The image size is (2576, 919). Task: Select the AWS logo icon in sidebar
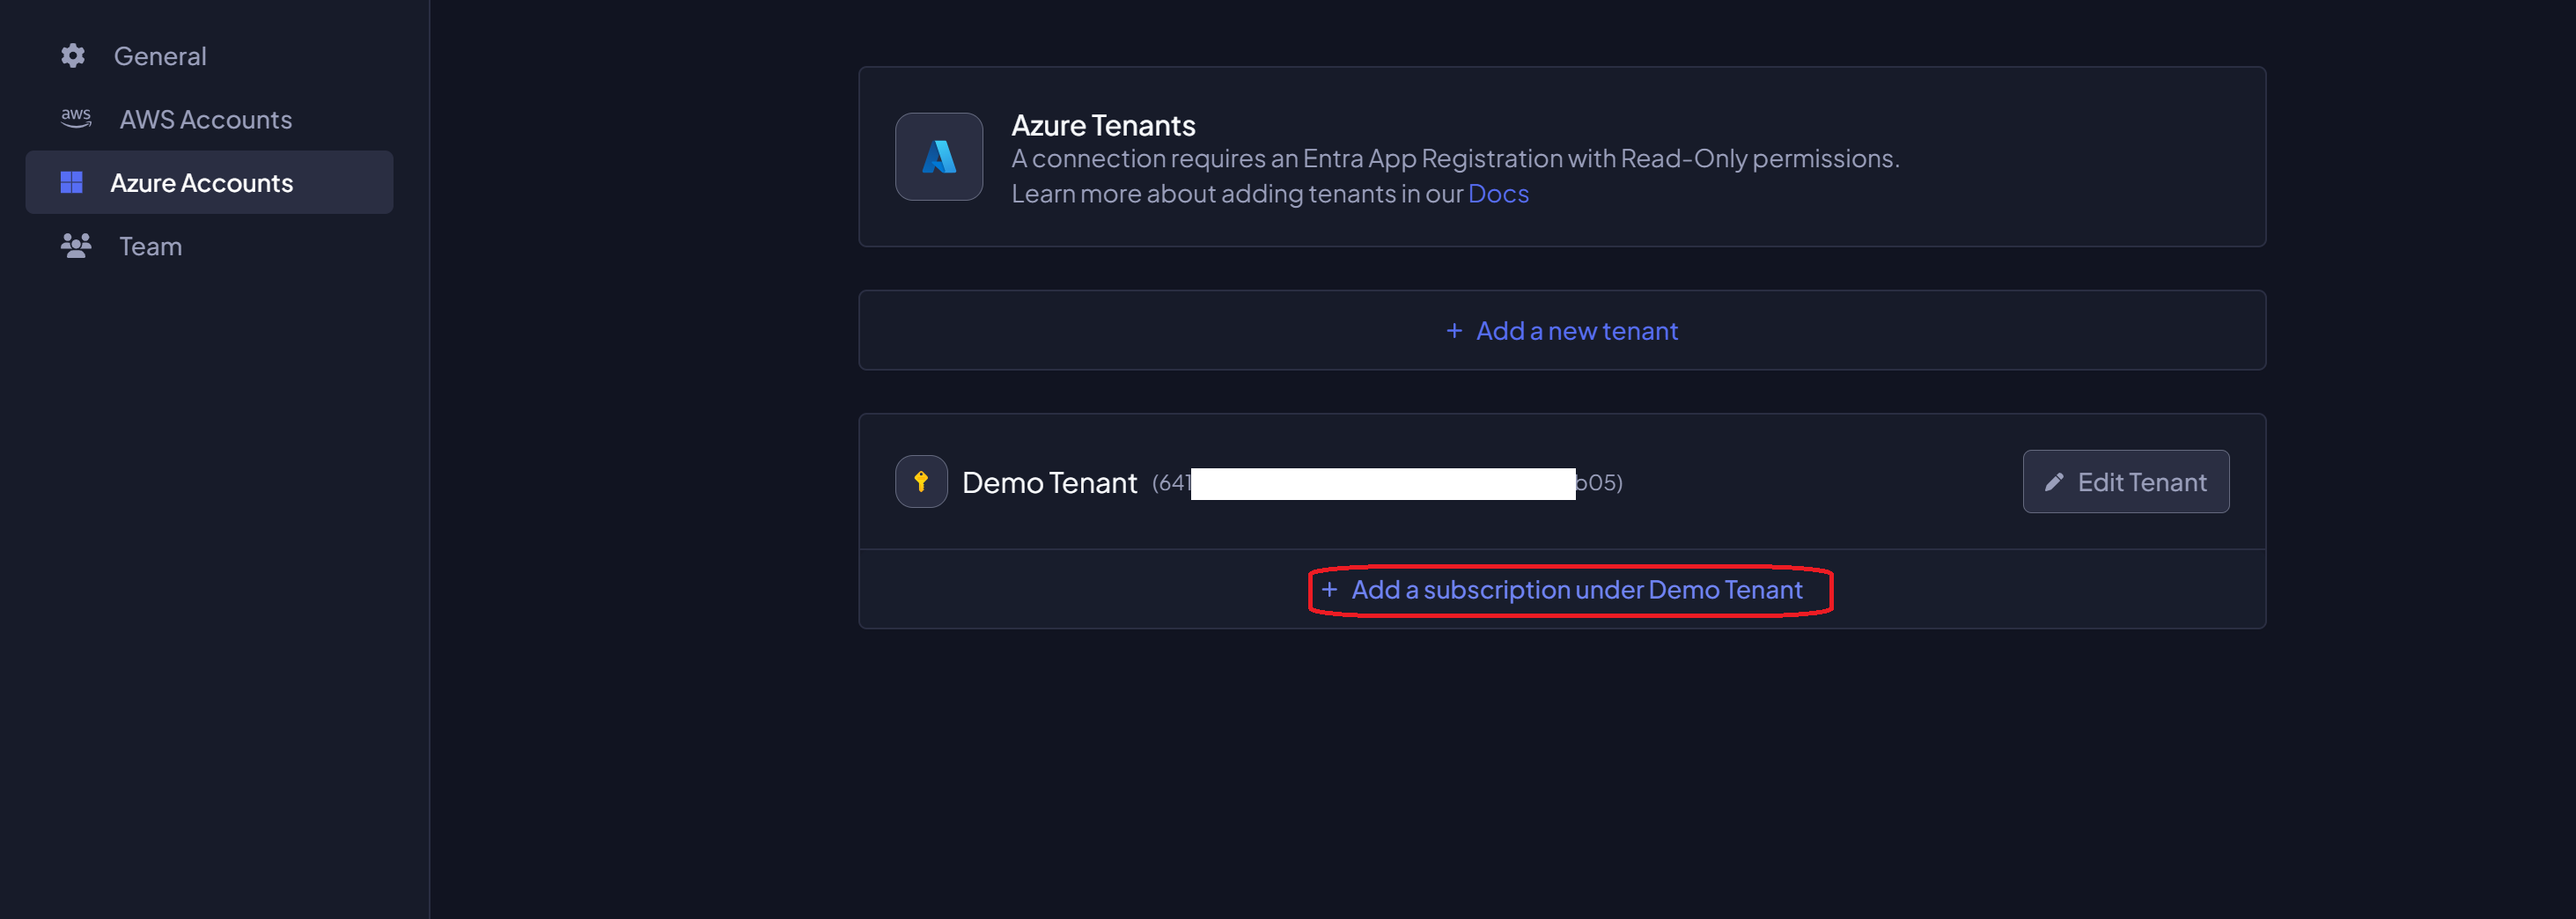[74, 118]
